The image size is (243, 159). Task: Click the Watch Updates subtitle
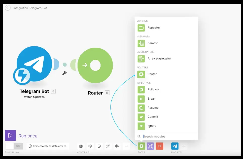(x=34, y=97)
